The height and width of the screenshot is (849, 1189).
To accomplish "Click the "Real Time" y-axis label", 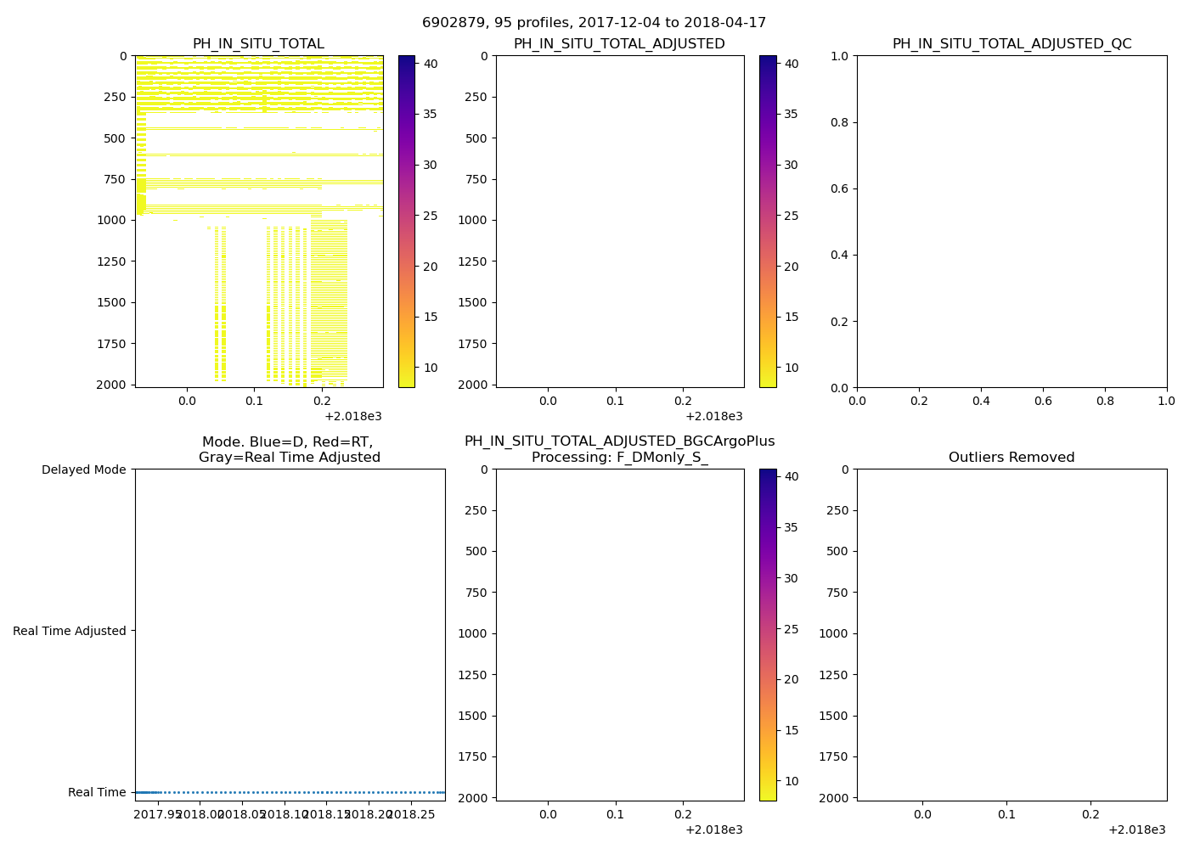I will [x=97, y=792].
